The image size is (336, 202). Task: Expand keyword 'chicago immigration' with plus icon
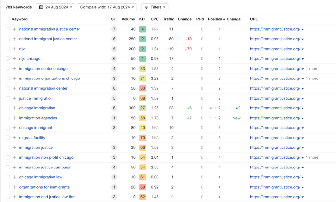click(14, 108)
